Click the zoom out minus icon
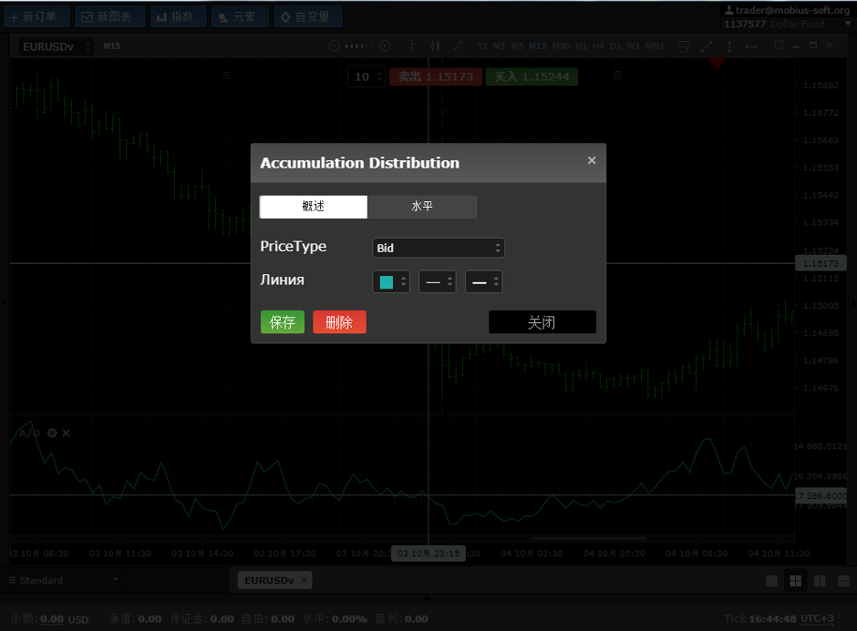The height and width of the screenshot is (631, 857). pos(334,46)
